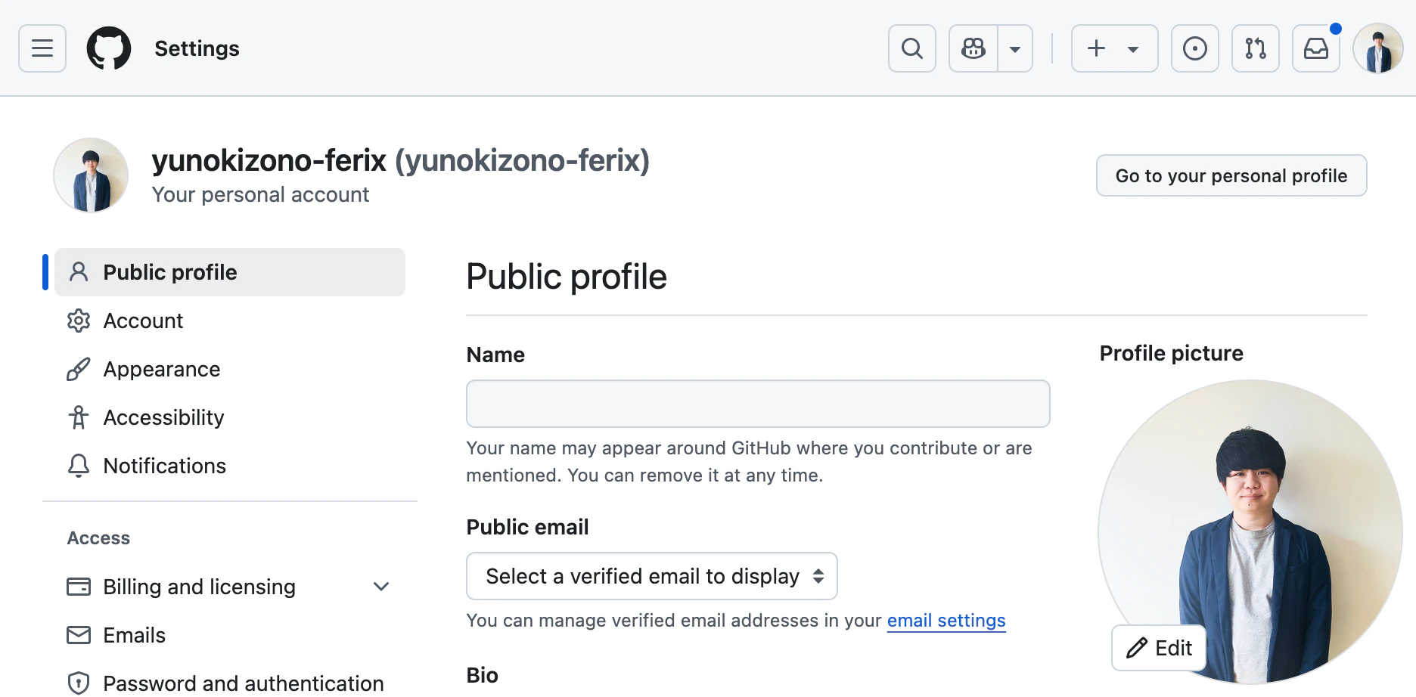Edit the profile picture
This screenshot has height=697, width=1416.
pyautogui.click(x=1159, y=648)
